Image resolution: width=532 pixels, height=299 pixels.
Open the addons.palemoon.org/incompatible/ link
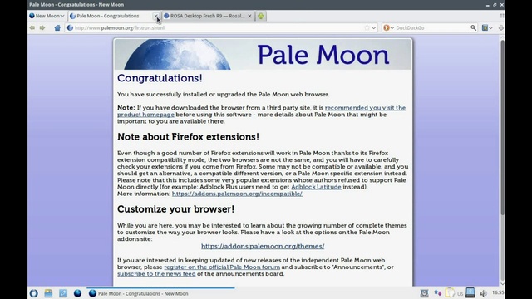[237, 194]
